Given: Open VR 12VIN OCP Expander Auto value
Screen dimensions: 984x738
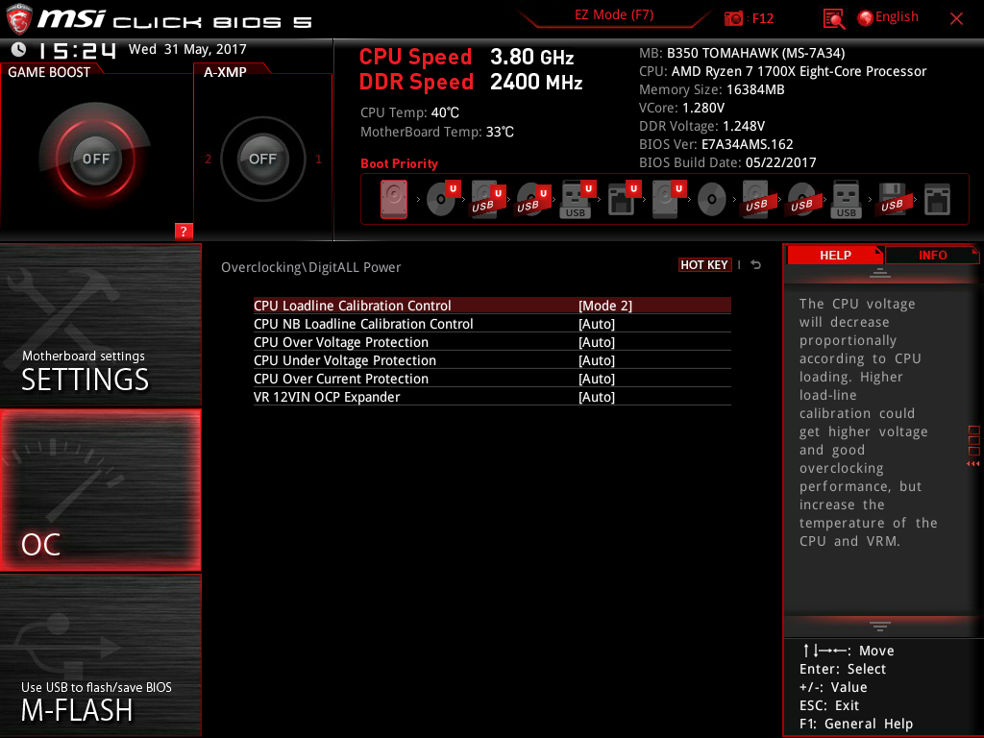Looking at the screenshot, I should coord(596,397).
